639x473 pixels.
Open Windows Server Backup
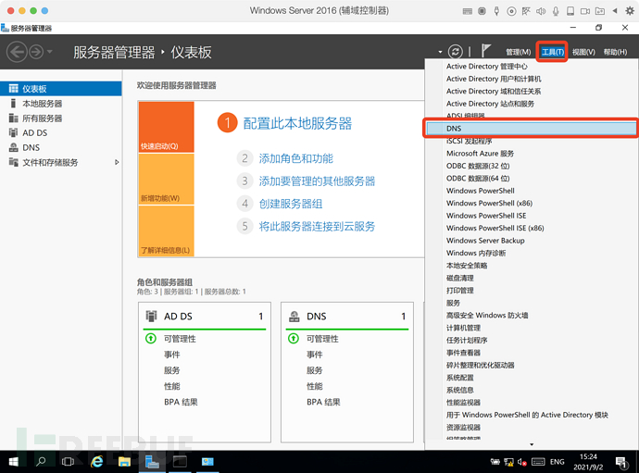click(x=485, y=241)
